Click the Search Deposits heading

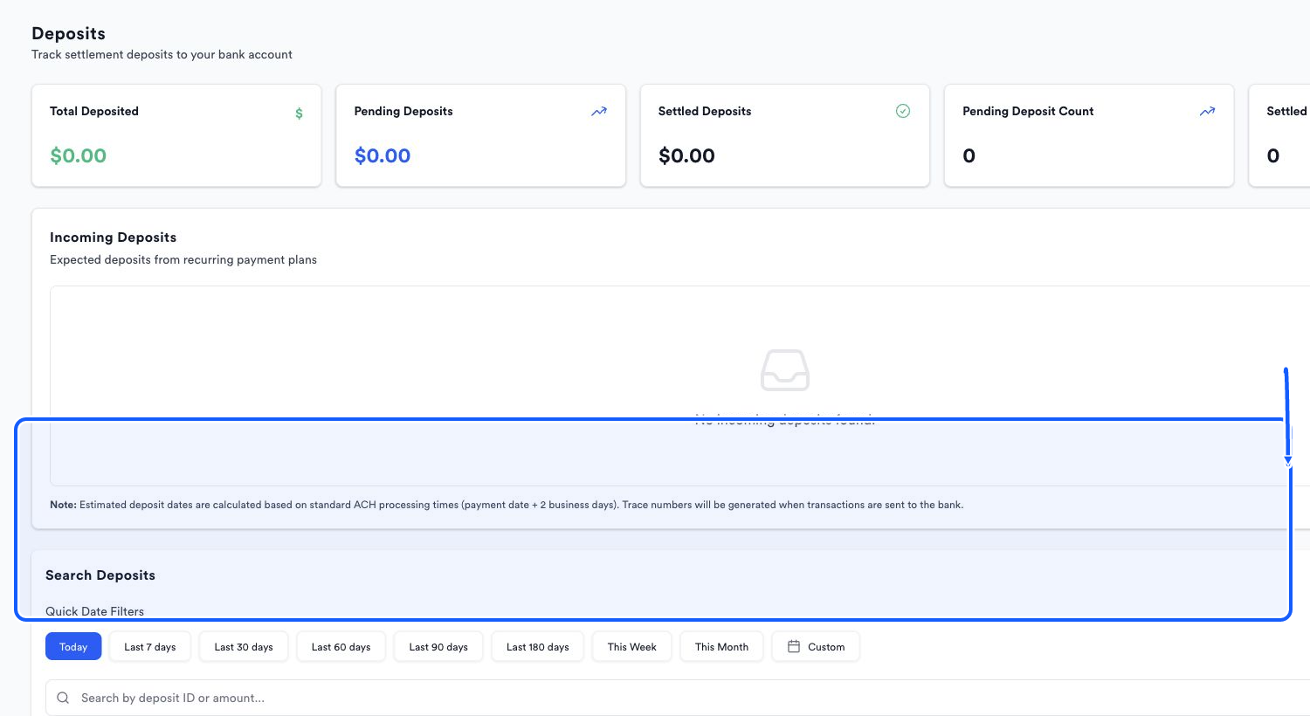(x=100, y=575)
